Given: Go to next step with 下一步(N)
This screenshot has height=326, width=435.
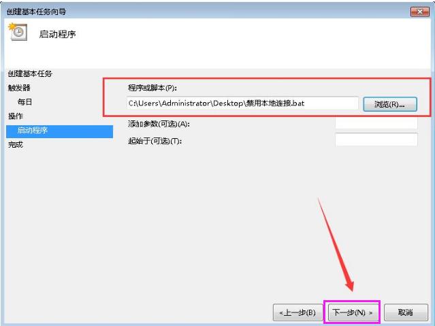Looking at the screenshot, I should pos(352,312).
